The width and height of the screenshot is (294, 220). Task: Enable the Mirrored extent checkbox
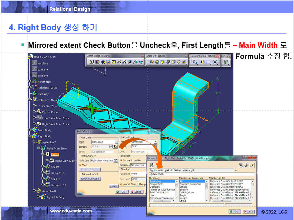(x=80, y=174)
